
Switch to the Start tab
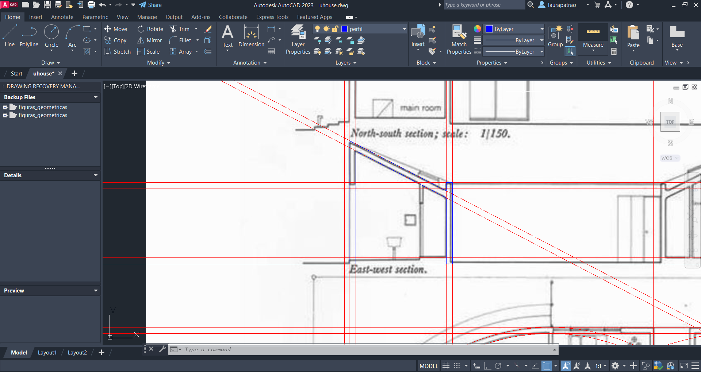(x=16, y=73)
